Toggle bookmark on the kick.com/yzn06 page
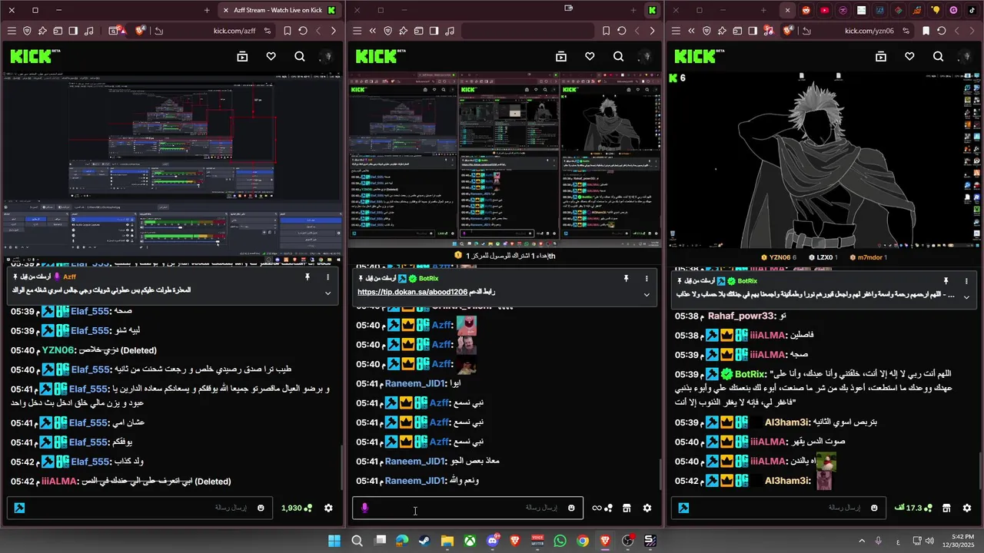Screen dimensions: 984x553 point(926,31)
